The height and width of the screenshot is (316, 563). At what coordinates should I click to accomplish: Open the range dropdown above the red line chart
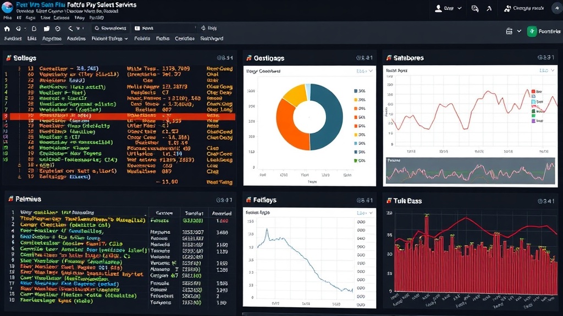click(x=547, y=70)
